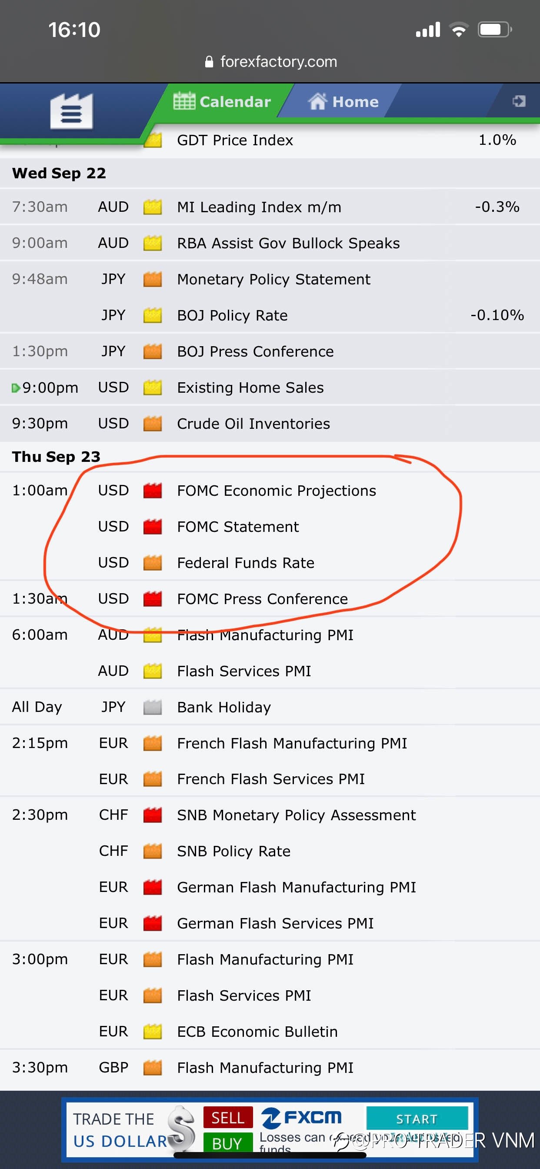Click the red icon for SNB Monetary Policy Assessment
540x1169 pixels.
click(153, 815)
